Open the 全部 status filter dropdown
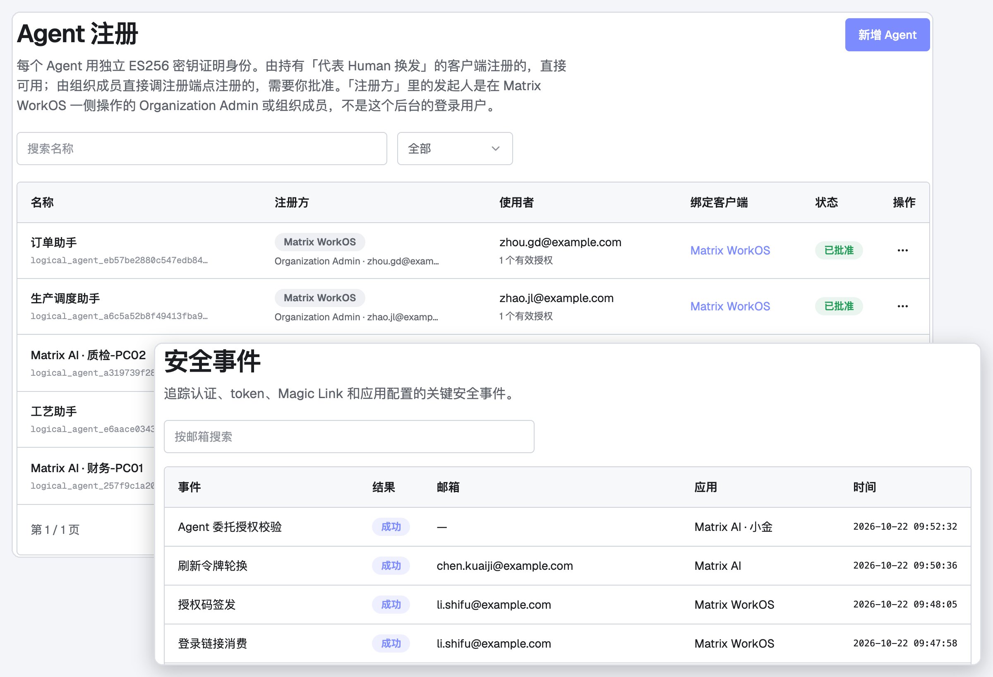The image size is (993, 677). click(455, 148)
